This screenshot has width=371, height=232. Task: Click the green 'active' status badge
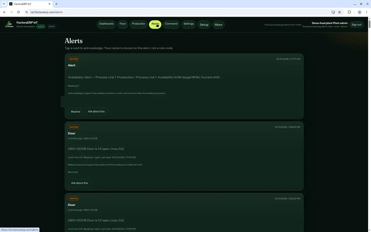[41, 27]
